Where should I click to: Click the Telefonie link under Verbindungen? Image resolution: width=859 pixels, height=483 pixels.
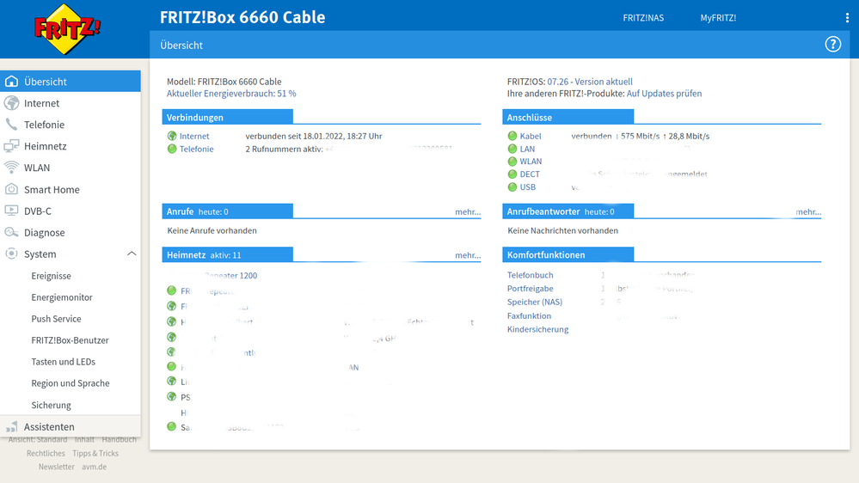point(197,149)
